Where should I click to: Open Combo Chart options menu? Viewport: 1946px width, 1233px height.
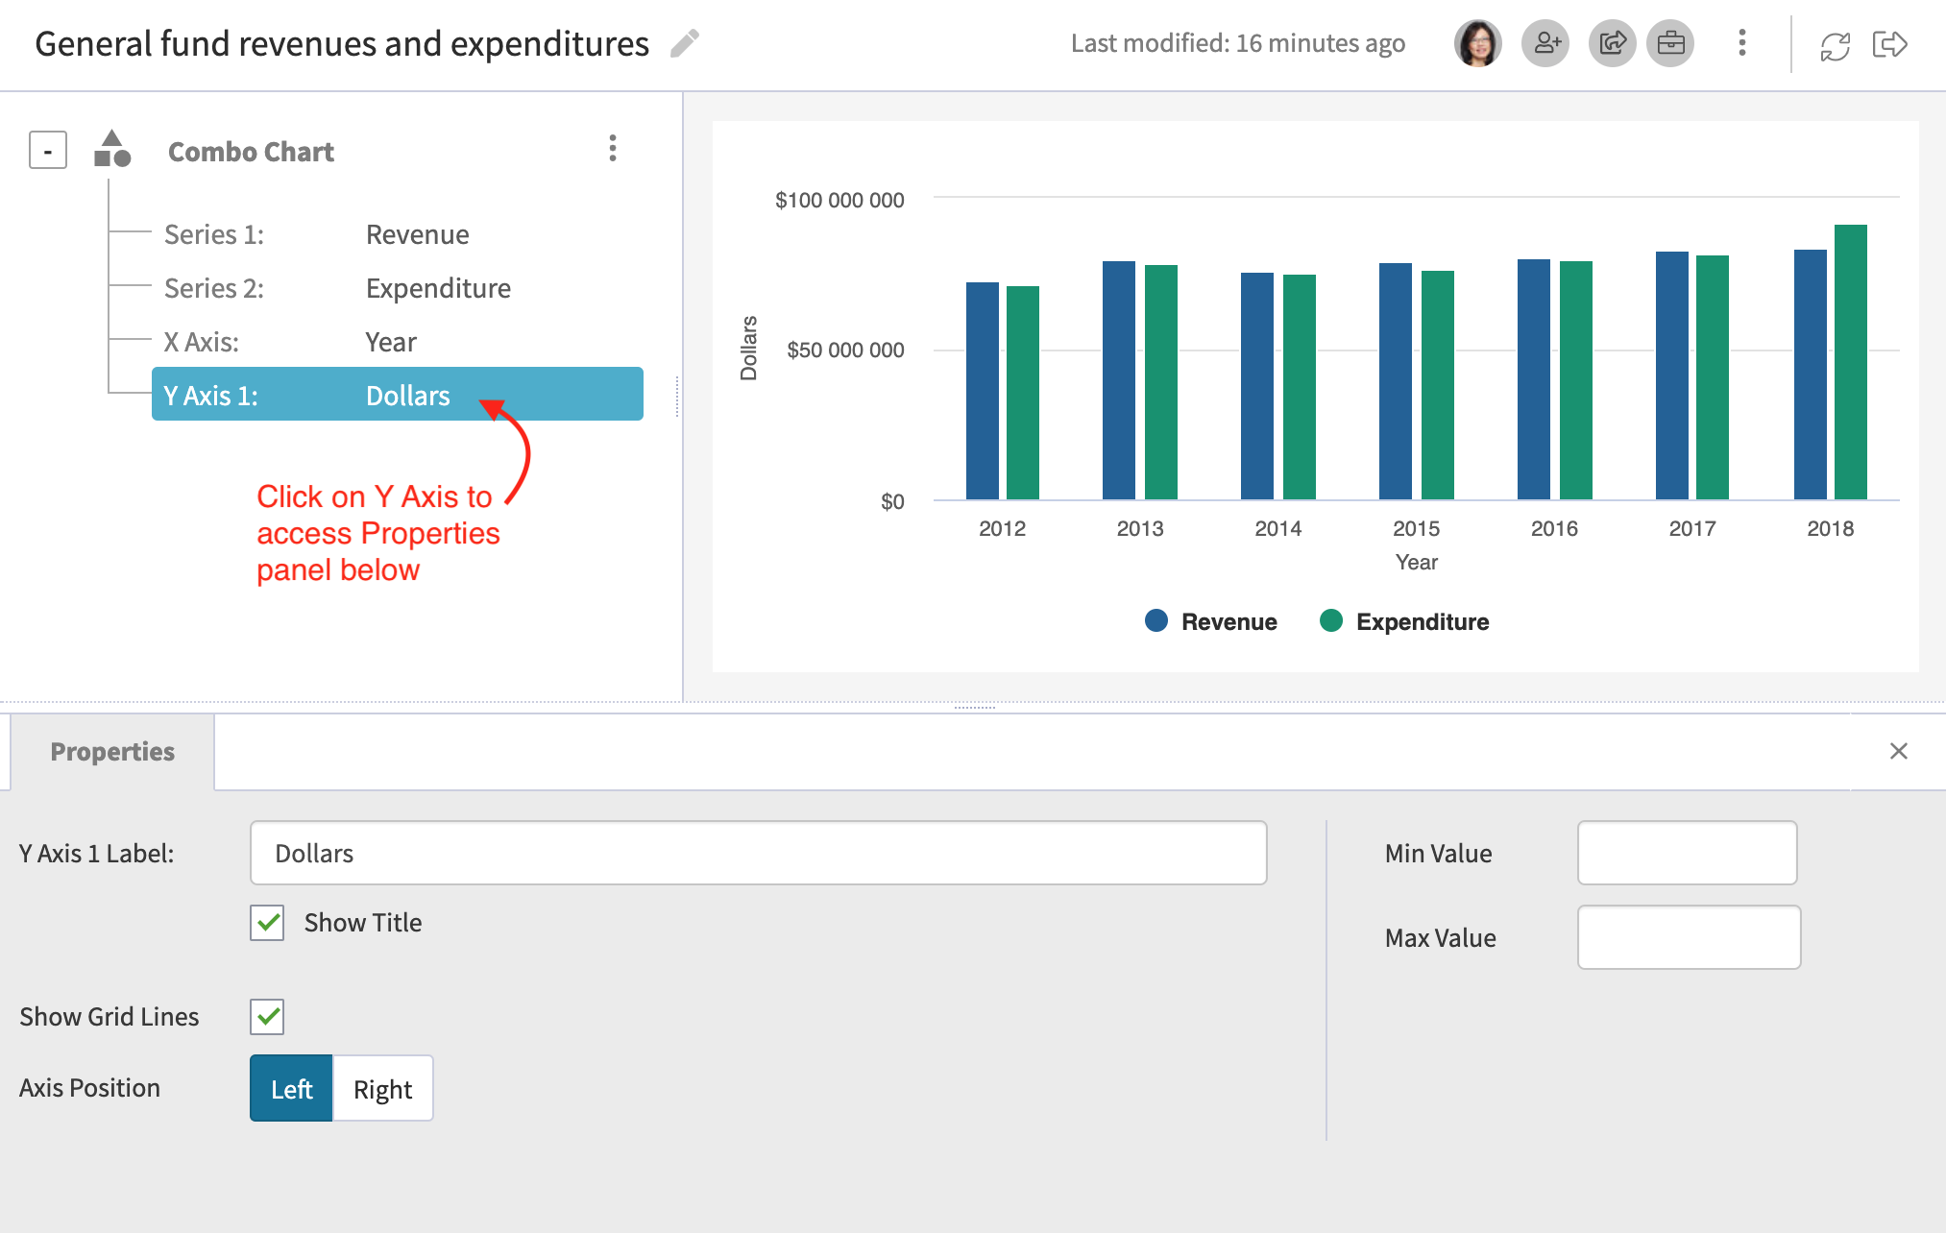click(612, 149)
